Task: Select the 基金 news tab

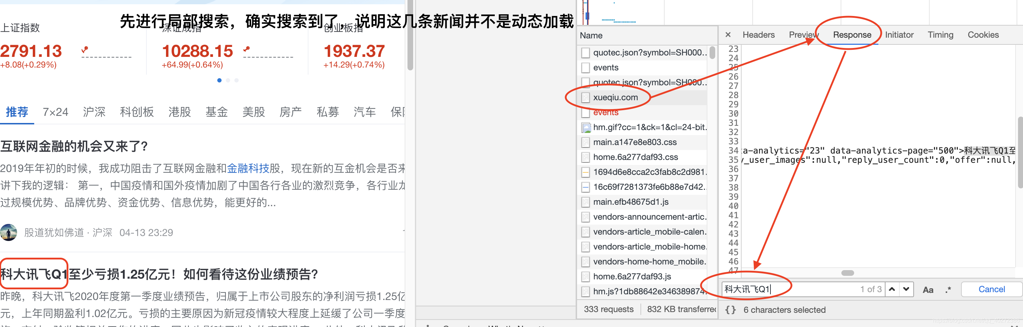Action: click(217, 112)
